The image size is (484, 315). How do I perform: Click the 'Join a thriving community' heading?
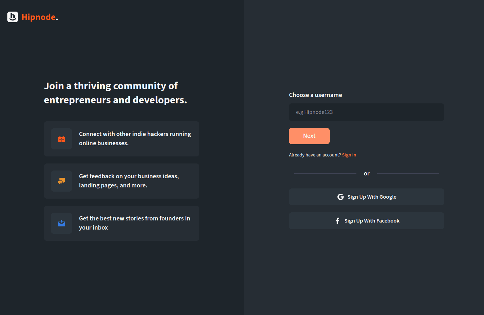[115, 93]
